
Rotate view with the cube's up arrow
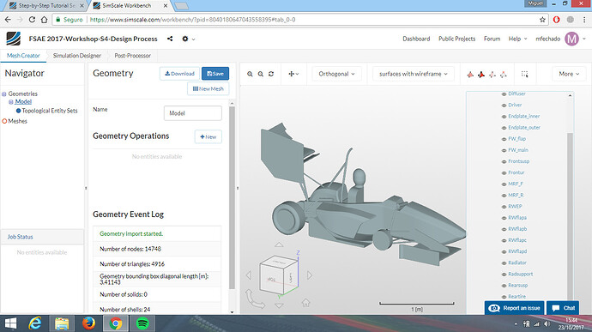point(279,244)
